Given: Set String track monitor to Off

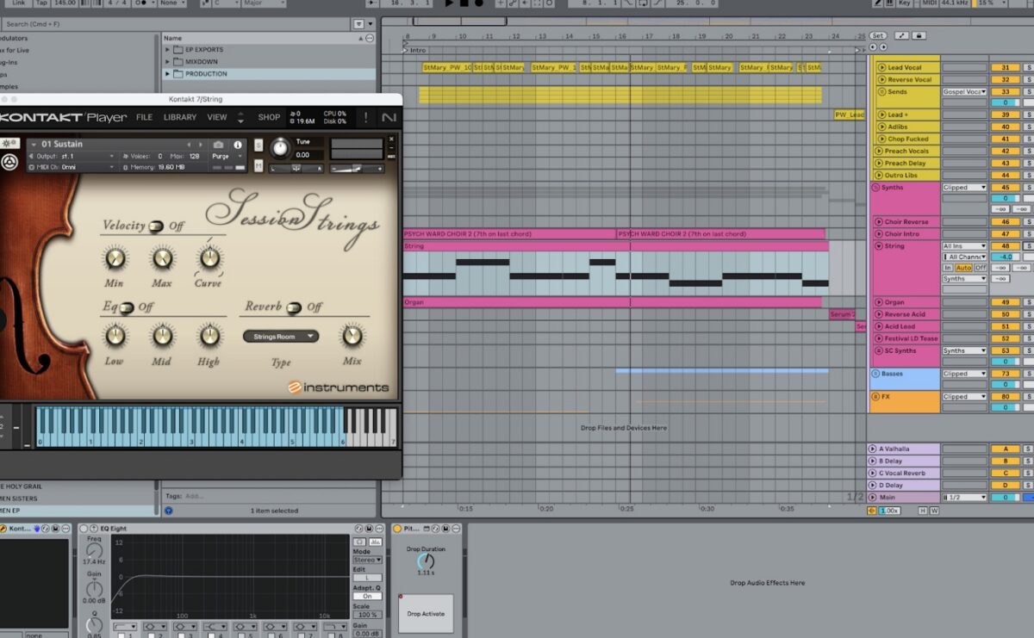Looking at the screenshot, I should [x=981, y=268].
